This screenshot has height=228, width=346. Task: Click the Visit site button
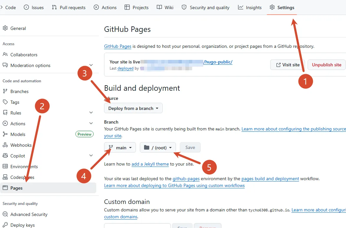pos(287,65)
